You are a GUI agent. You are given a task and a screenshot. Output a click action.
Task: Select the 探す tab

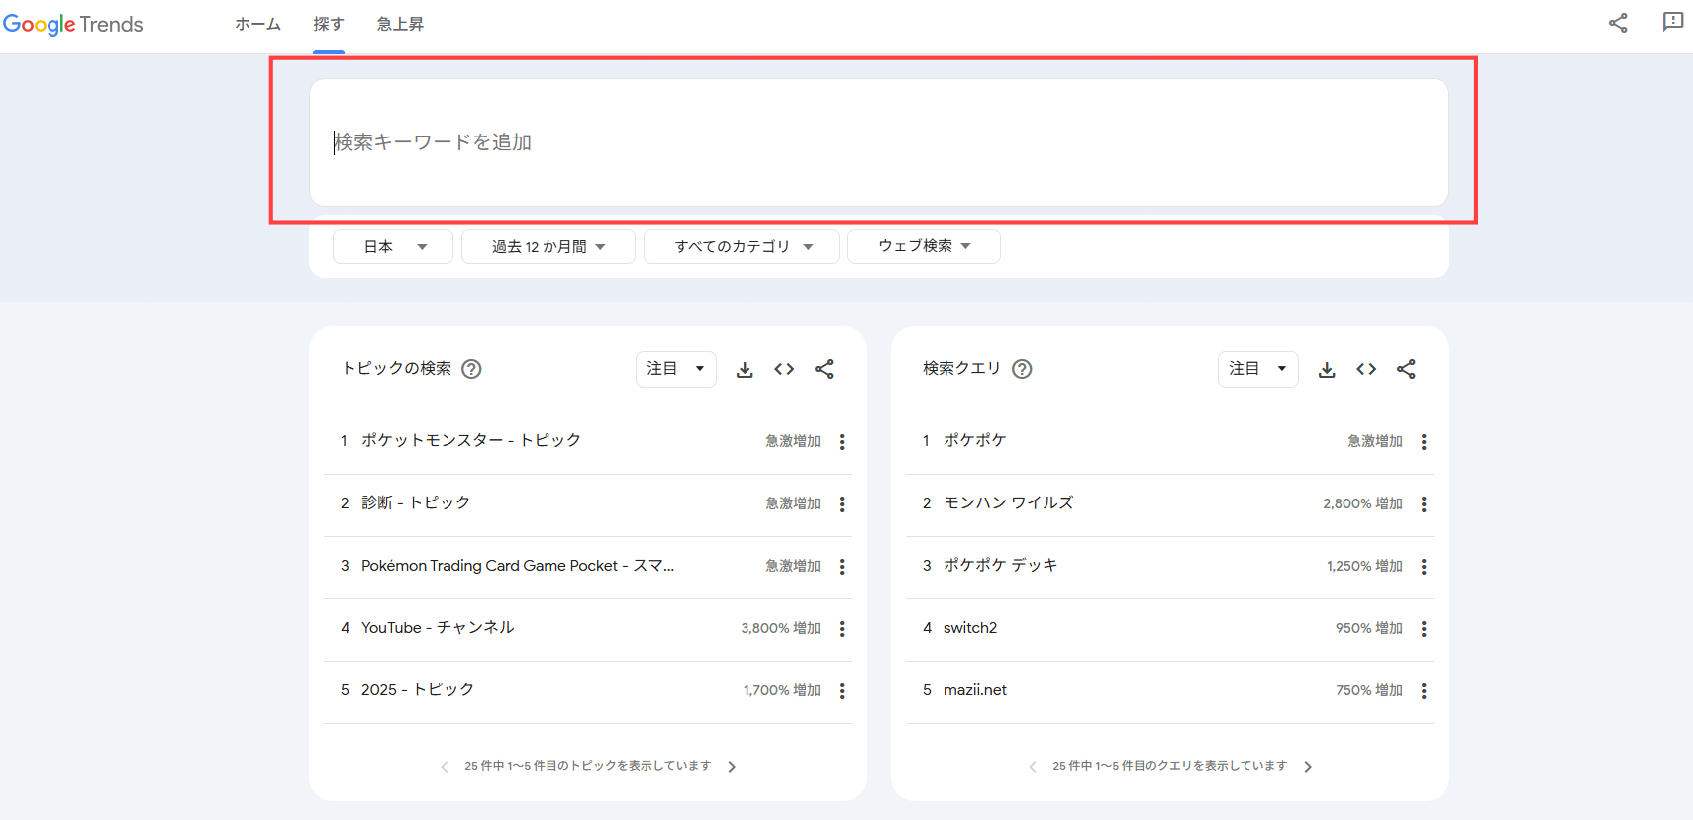(x=329, y=24)
